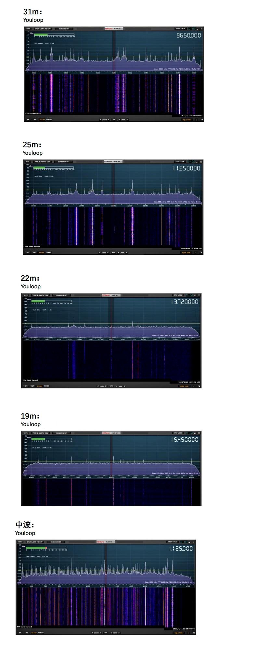Select SP display mode in 31m window
Viewport: 260px width, 650px height.
28,120
